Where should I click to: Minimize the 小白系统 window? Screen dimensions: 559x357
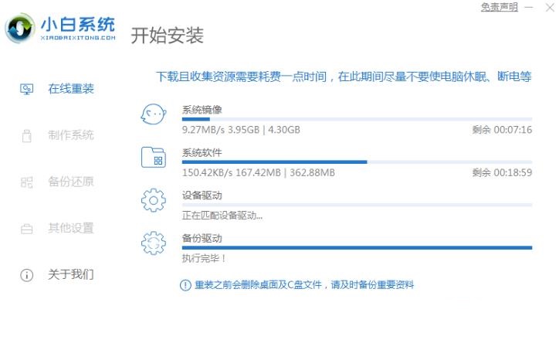527,7
